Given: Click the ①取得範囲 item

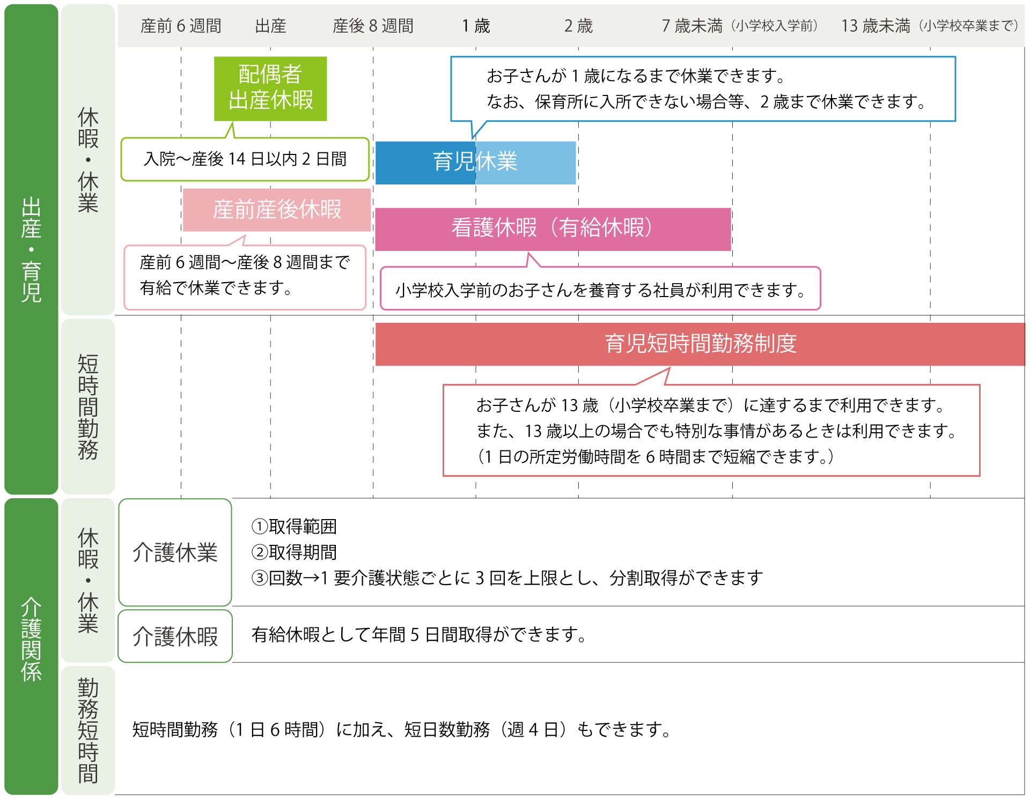Looking at the screenshot, I should pos(294,527).
